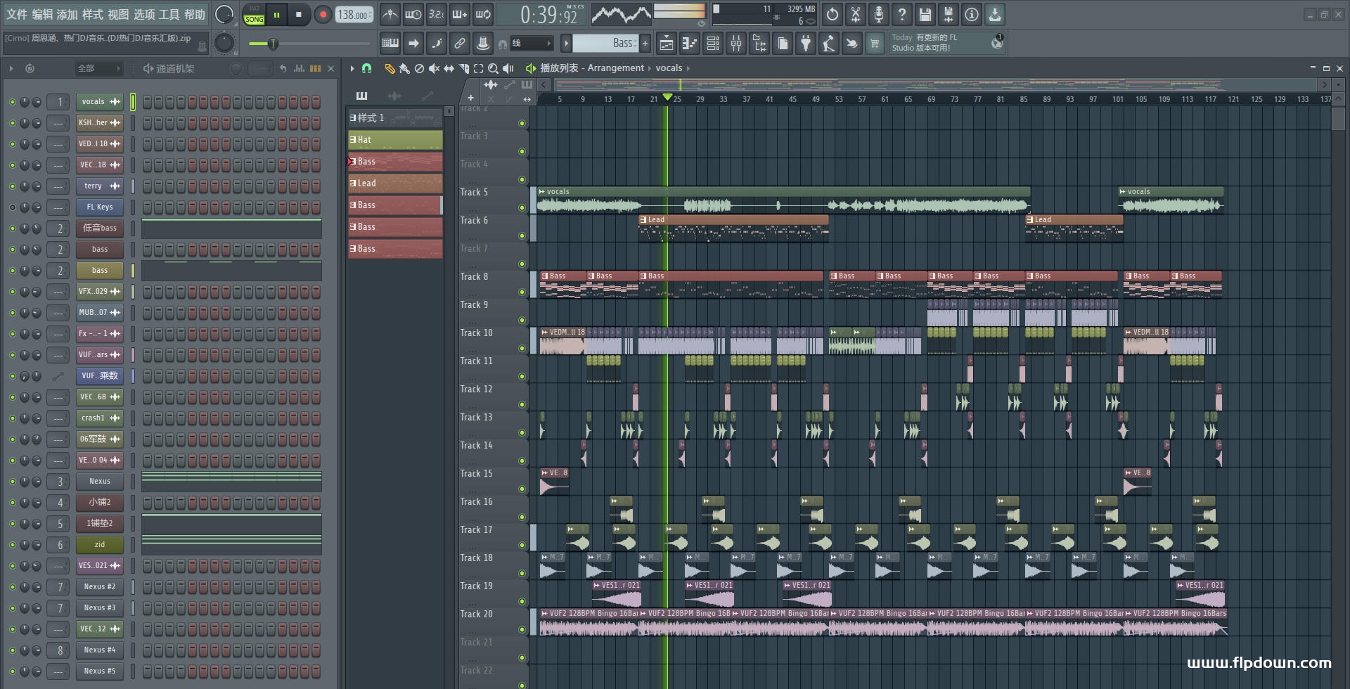Select the zoom magnifier tool in playlist
This screenshot has width=1350, height=689.
(493, 68)
